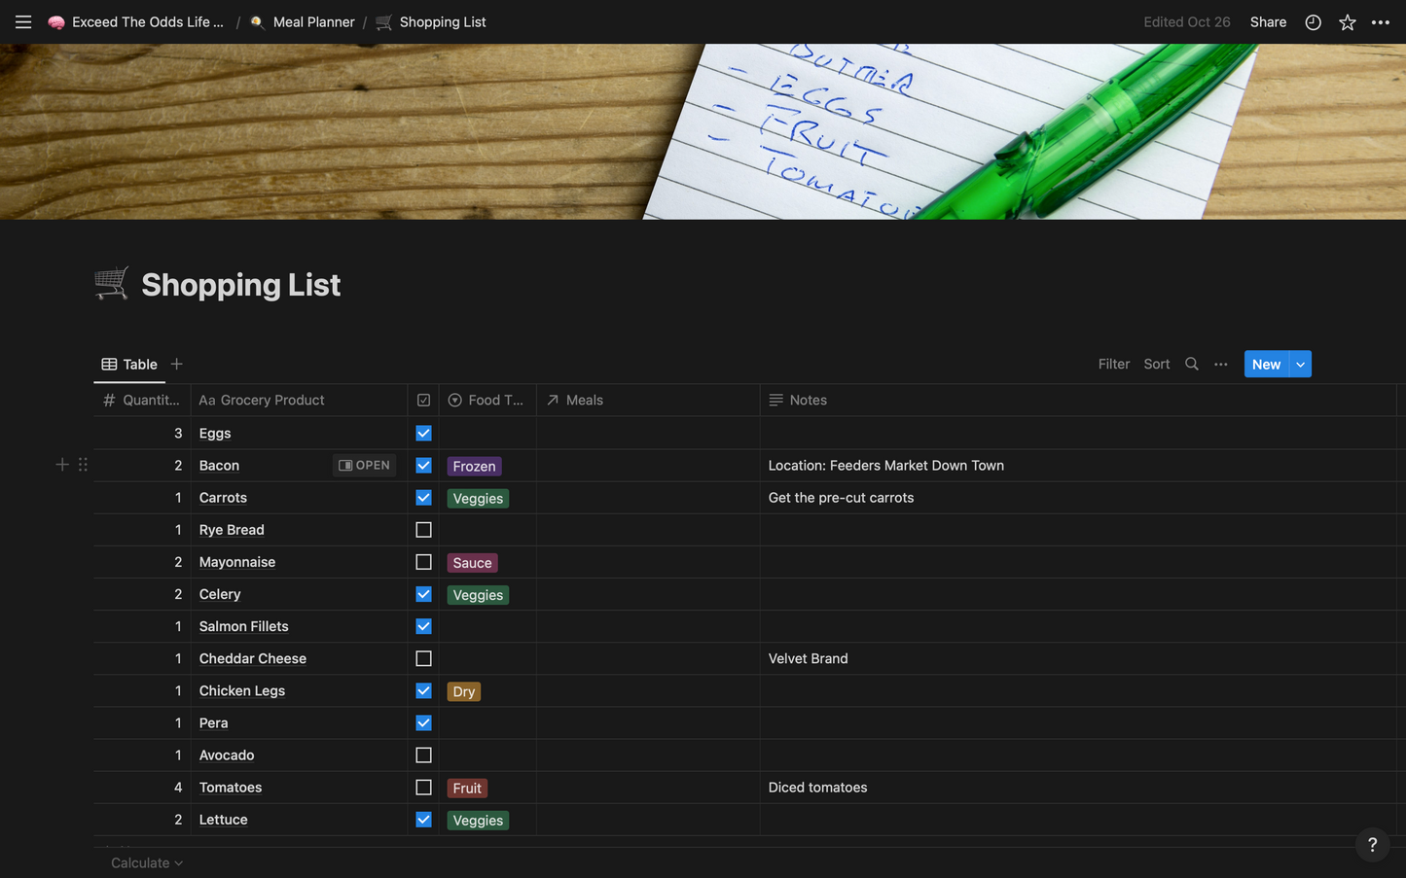The height and width of the screenshot is (878, 1406).
Task: Uncheck the Celery checkbox
Action: click(423, 594)
